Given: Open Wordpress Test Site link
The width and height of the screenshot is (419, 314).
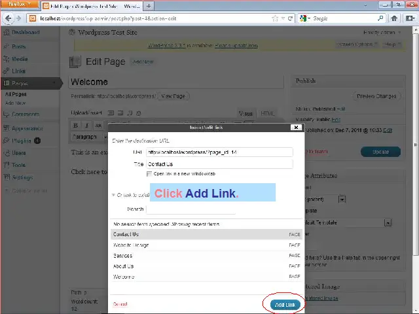Looking at the screenshot, I should click(107, 32).
